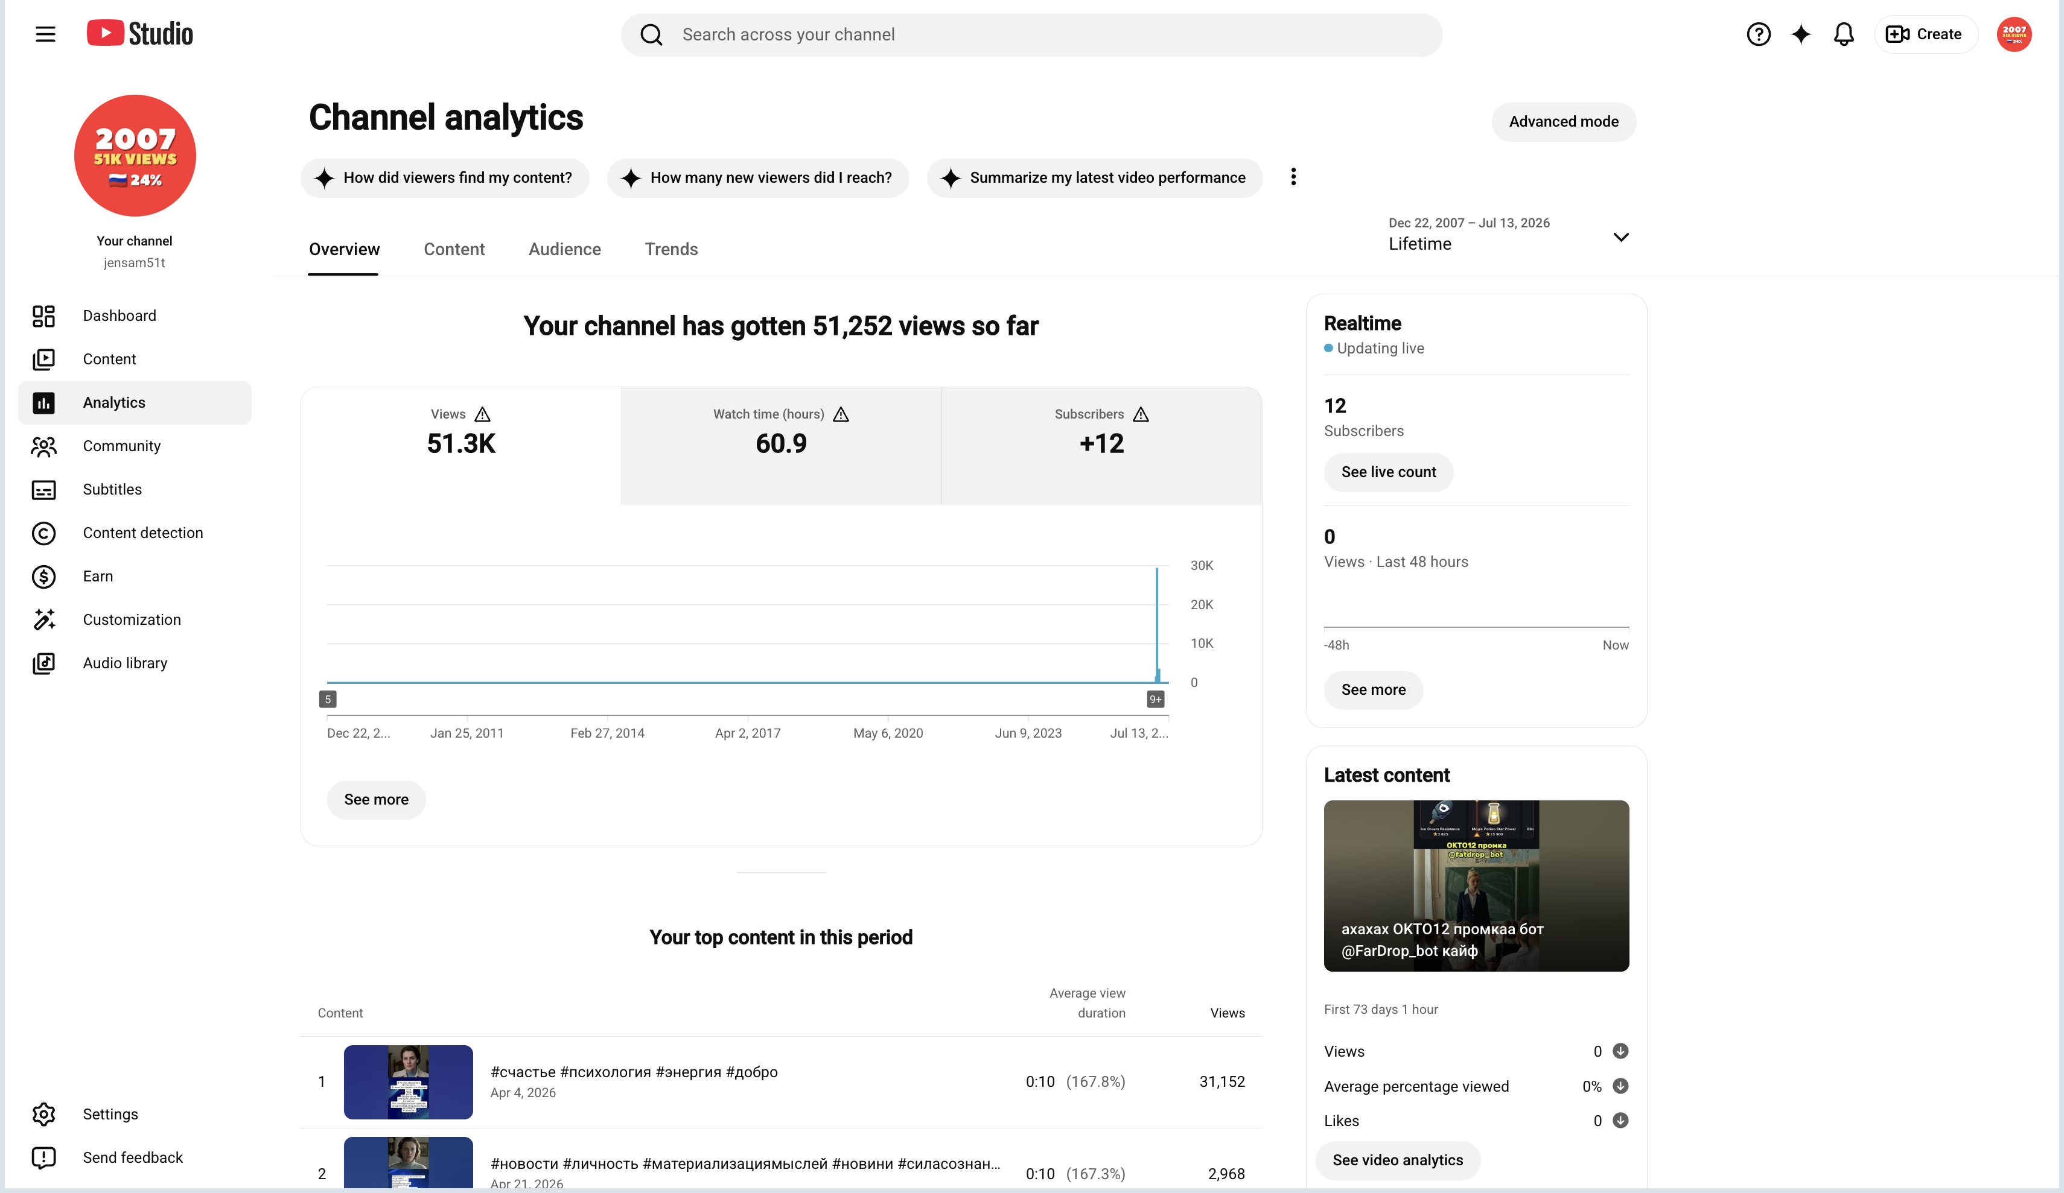Image resolution: width=2064 pixels, height=1193 pixels.
Task: Select the Watch time (hours) metric card
Action: tap(780, 446)
